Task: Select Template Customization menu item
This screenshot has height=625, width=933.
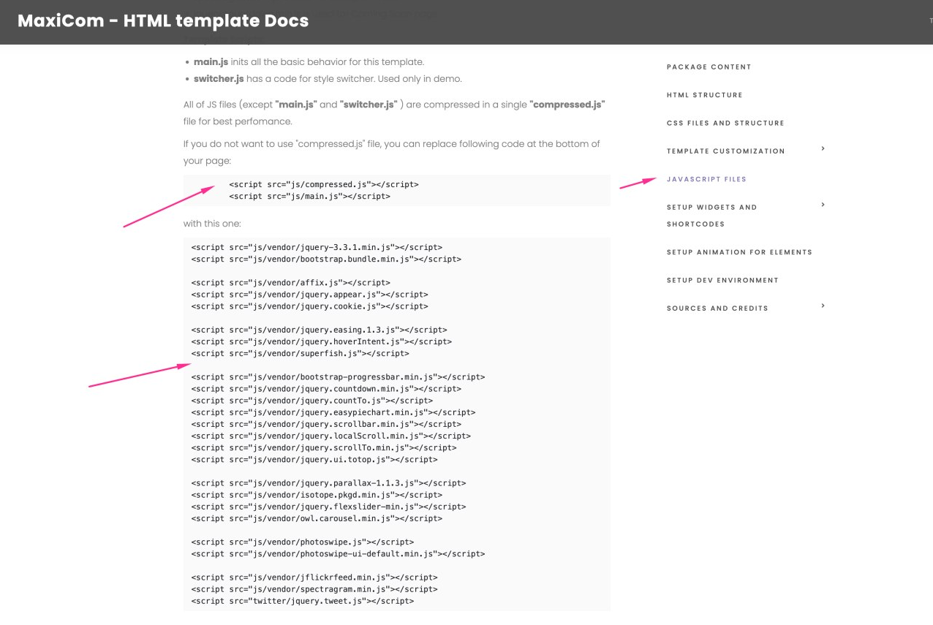Action: (x=725, y=151)
